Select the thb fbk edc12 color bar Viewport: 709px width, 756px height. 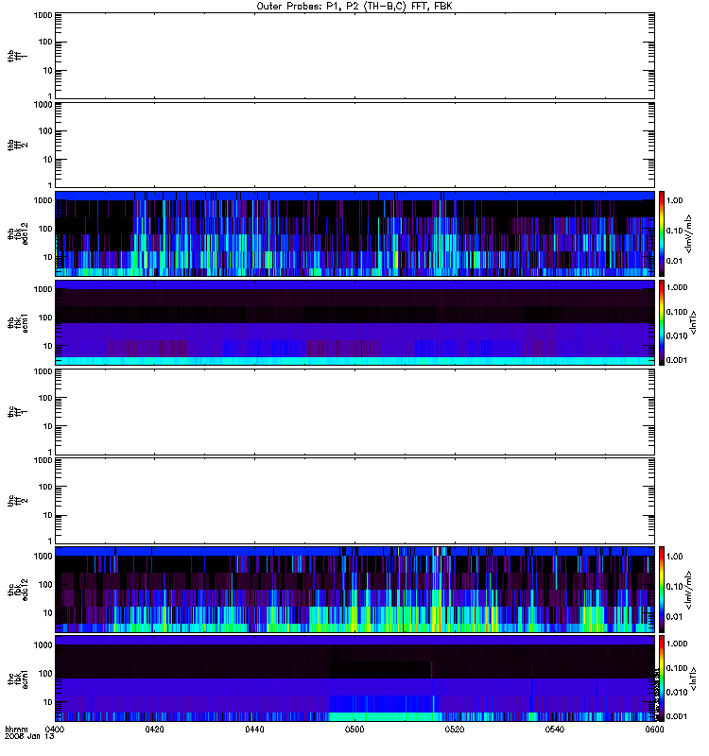click(x=662, y=233)
